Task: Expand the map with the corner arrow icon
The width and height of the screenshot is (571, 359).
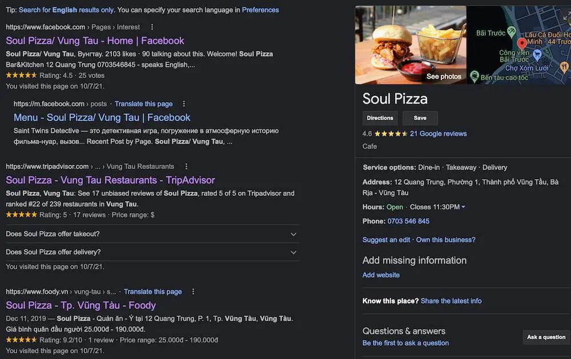Action: point(566,16)
